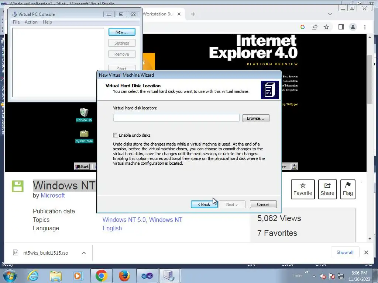Open Windows Explorer folder in the taskbar
This screenshot has height=283, width=378.
pyautogui.click(x=56, y=276)
